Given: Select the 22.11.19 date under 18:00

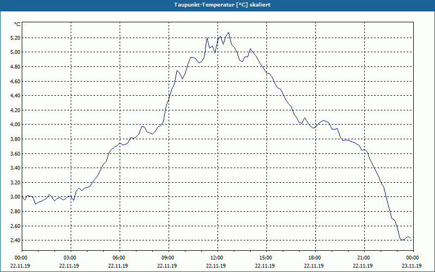Looking at the screenshot, I should [x=314, y=265].
